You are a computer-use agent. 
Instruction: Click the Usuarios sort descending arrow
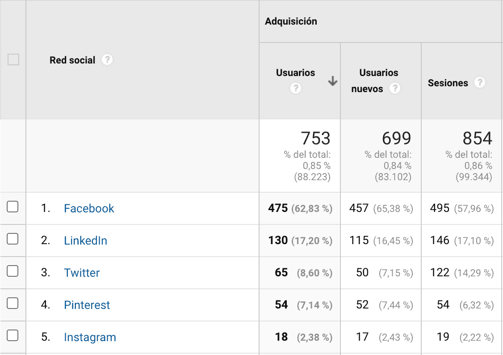pyautogui.click(x=332, y=81)
